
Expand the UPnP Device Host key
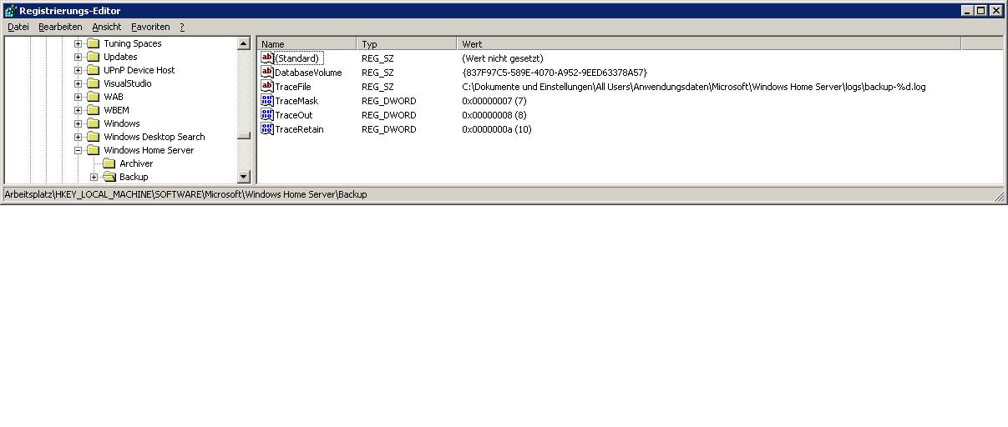pos(79,70)
